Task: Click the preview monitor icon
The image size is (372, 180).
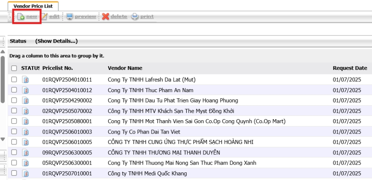Action: coord(70,17)
